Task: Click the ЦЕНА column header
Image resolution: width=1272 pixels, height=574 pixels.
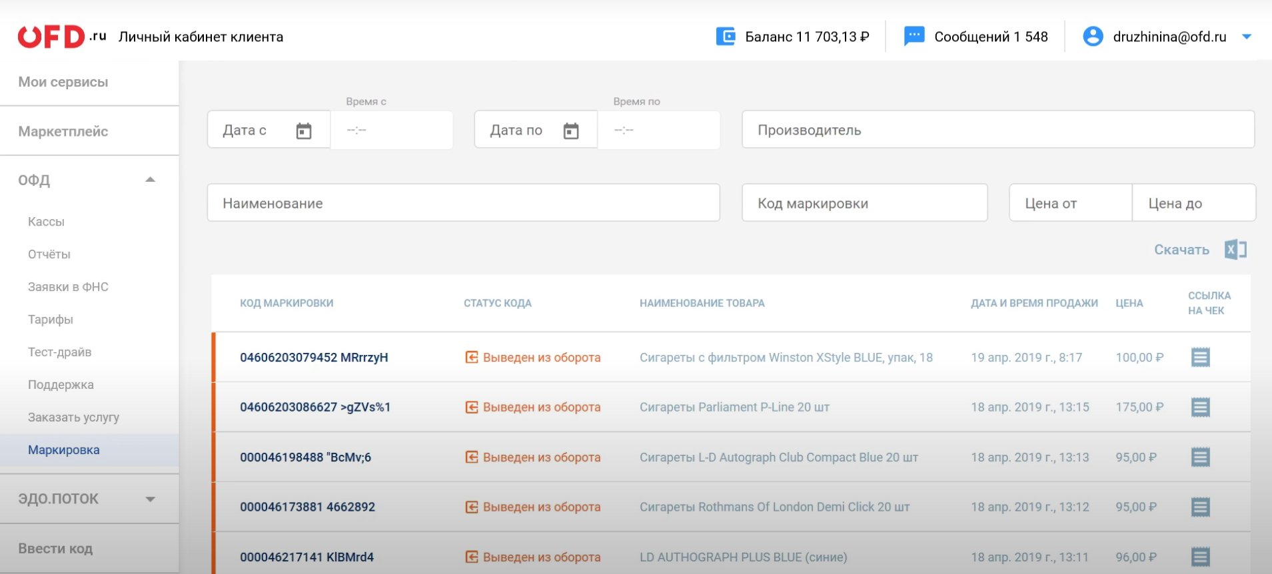Action: (x=1129, y=303)
